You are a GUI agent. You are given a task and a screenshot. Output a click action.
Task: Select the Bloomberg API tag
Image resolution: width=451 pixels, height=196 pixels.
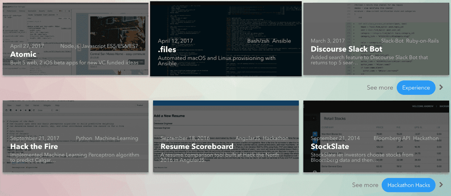point(392,138)
